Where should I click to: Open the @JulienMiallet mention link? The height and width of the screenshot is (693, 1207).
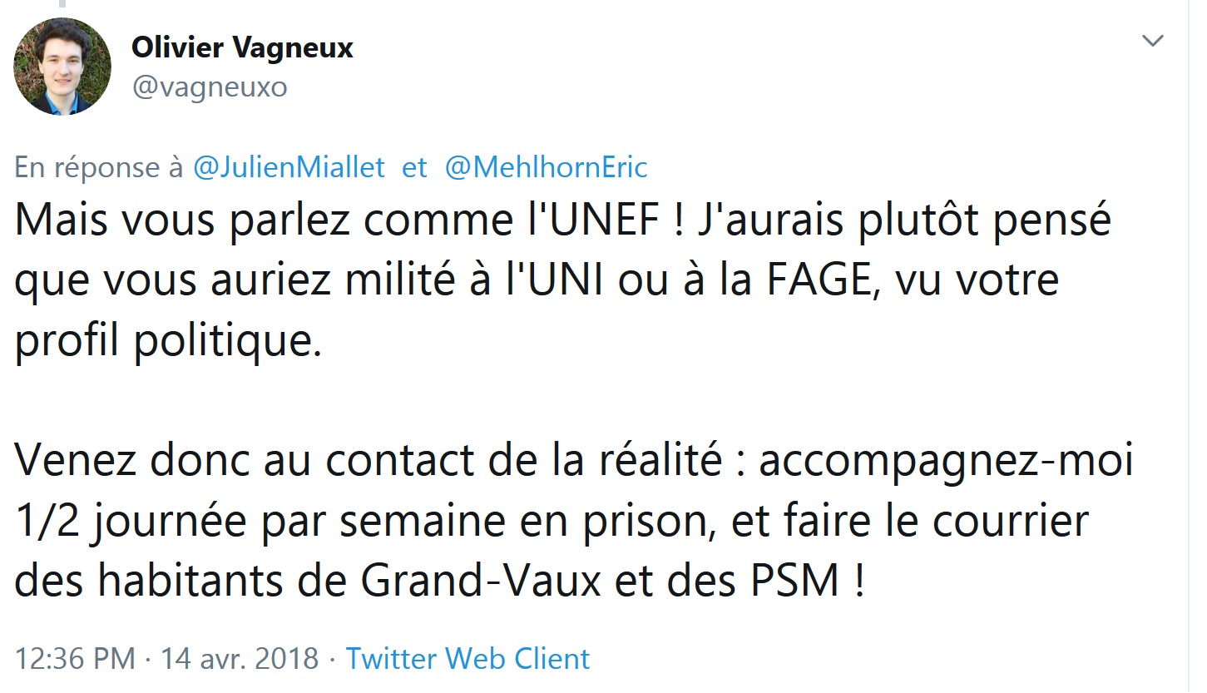pyautogui.click(x=289, y=168)
